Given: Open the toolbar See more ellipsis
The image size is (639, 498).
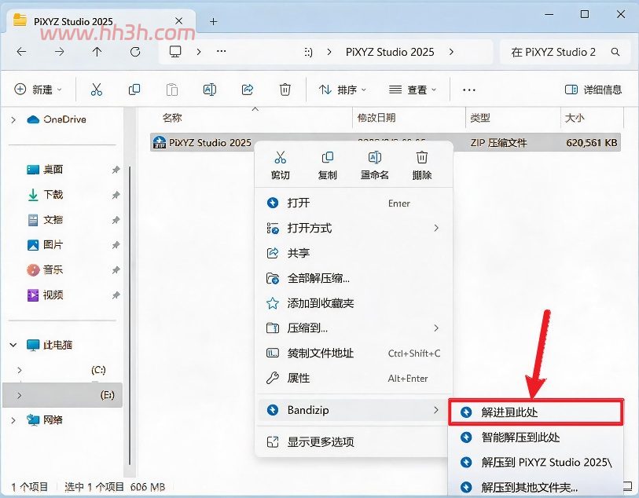Looking at the screenshot, I should 469,90.
